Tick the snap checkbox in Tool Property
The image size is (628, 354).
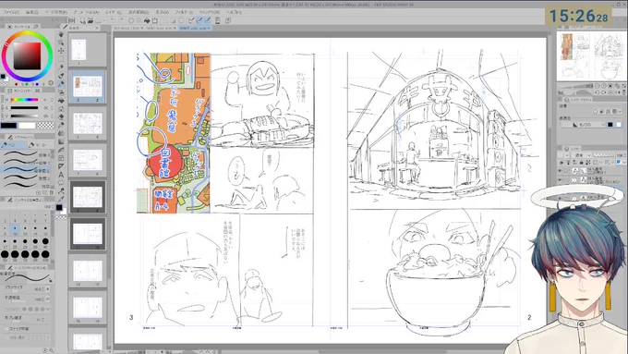[6, 329]
